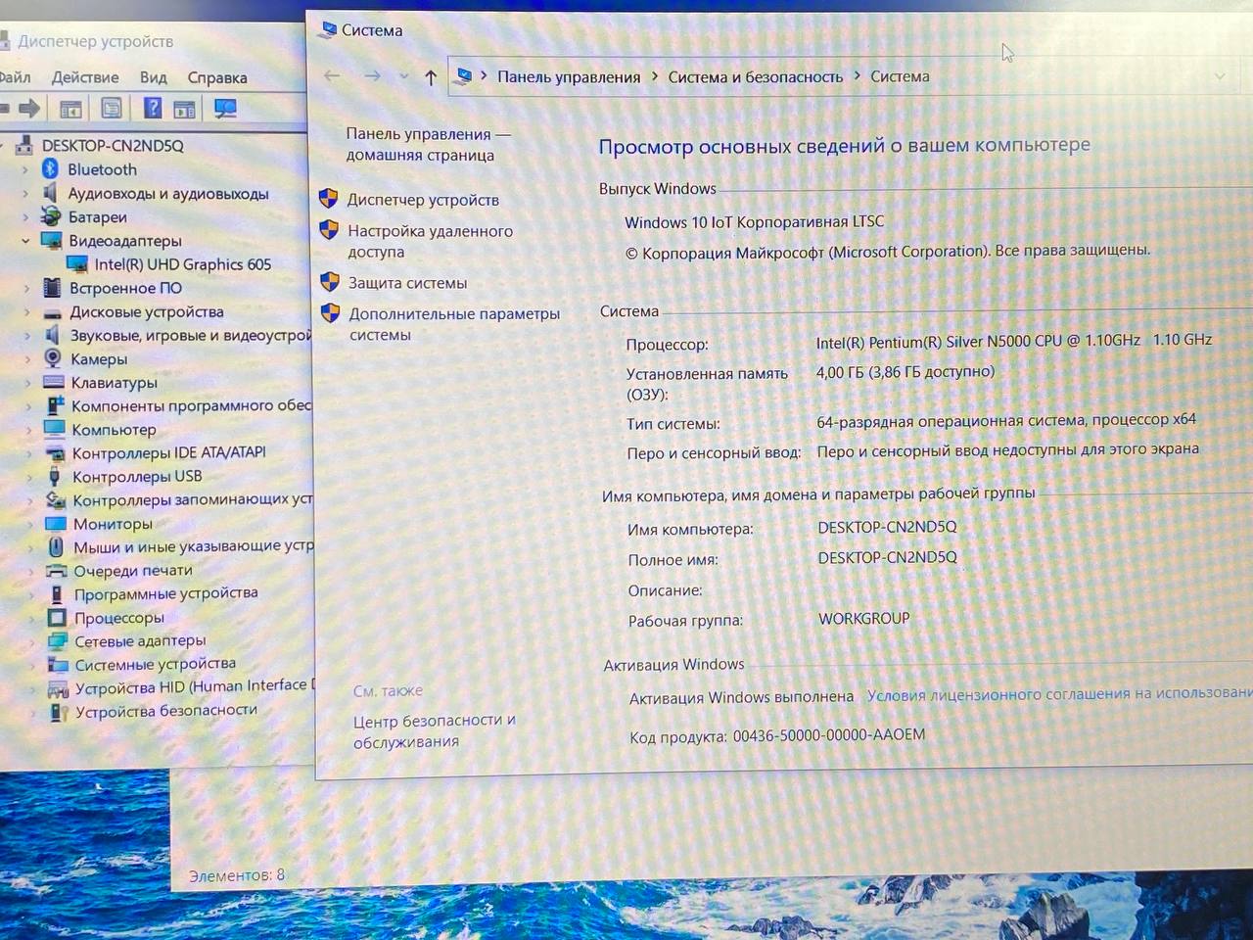Click Система и безопасность in breadcrumb path

tap(755, 76)
